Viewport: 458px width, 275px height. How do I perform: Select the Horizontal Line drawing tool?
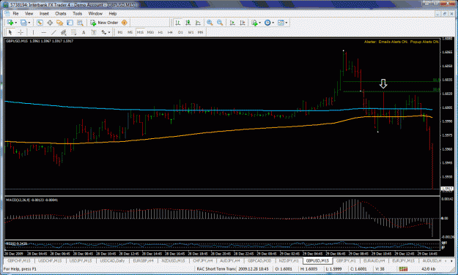[x=43, y=32]
